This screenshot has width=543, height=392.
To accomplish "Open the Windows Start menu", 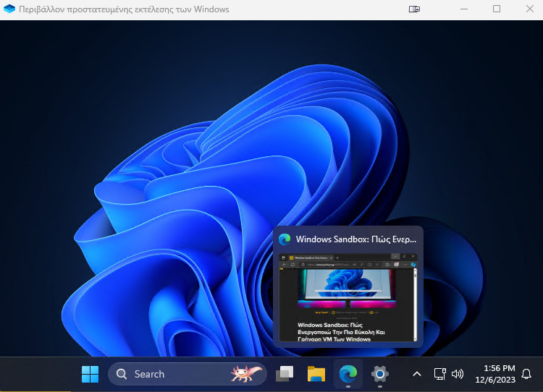I will click(90, 374).
